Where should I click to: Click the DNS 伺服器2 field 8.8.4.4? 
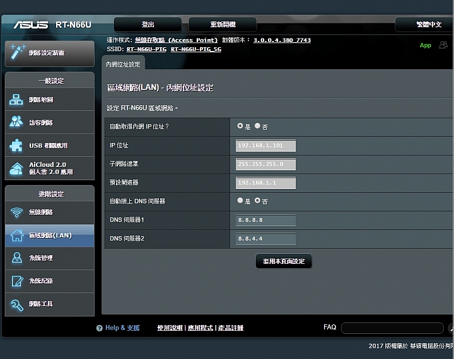[266, 239]
